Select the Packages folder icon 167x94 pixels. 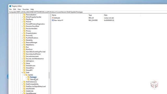[28, 77]
